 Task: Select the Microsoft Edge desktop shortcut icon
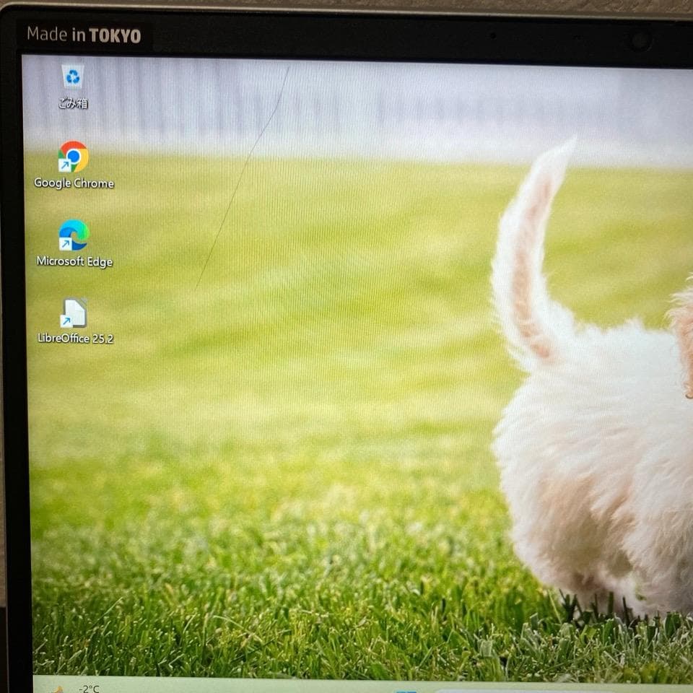(74, 235)
